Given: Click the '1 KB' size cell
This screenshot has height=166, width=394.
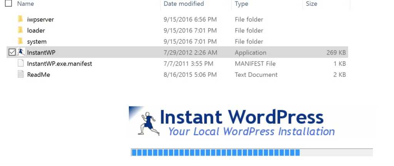Looking at the screenshot, I should 340,63.
